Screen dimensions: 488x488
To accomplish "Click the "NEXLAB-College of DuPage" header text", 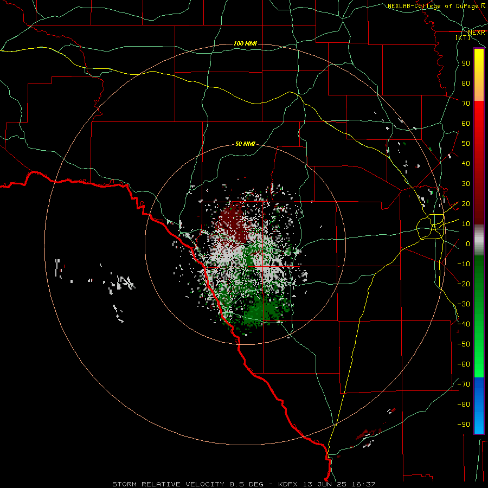I will (x=434, y=6).
